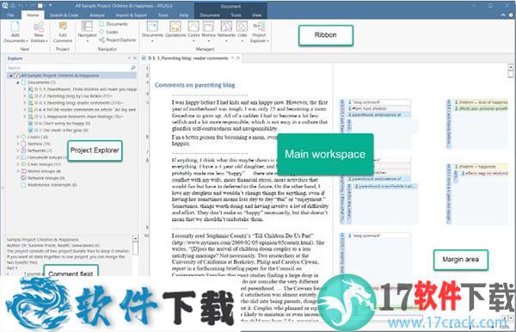Open the Navigator dropdown arrow
Viewport: 516px width, 332px height.
pos(88,41)
